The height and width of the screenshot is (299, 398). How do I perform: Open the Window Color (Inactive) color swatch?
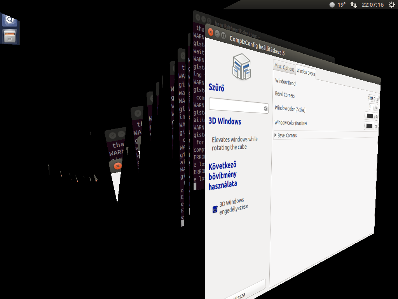click(369, 126)
